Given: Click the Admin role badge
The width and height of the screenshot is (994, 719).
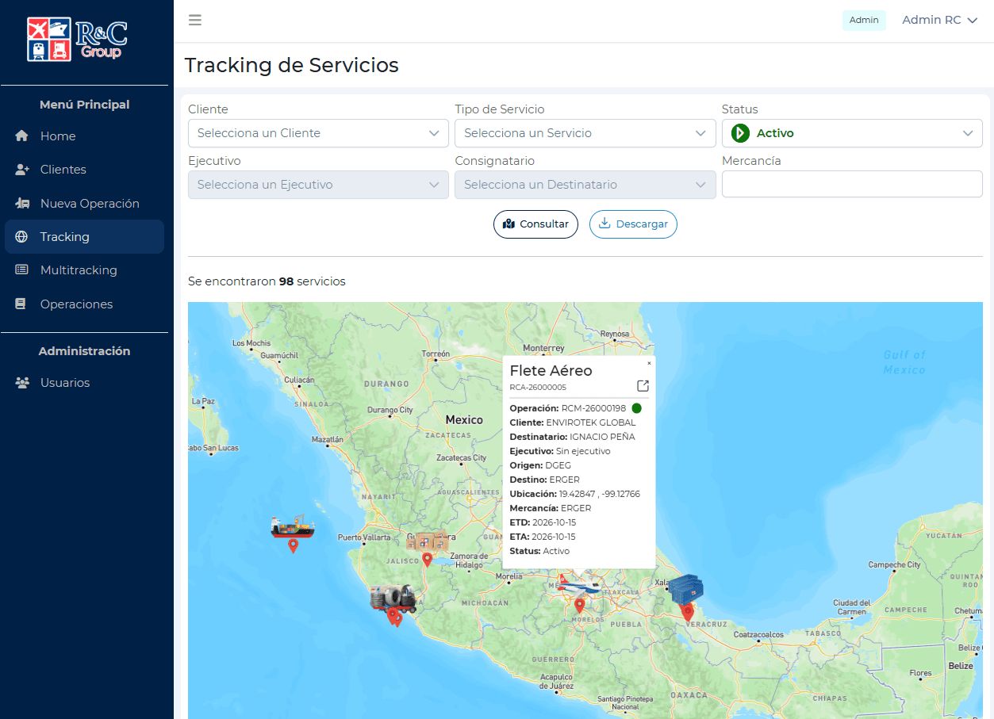Looking at the screenshot, I should 864,21.
